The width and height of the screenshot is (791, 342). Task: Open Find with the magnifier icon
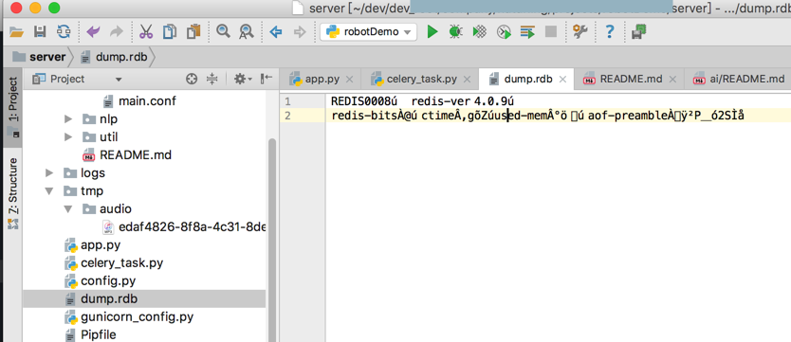pyautogui.click(x=223, y=31)
